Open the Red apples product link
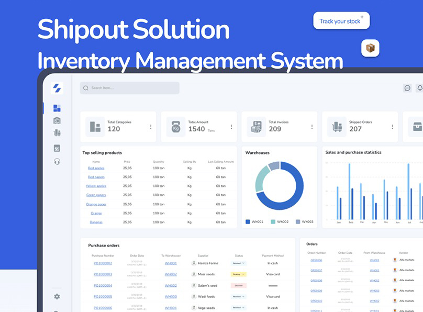This screenshot has width=423, height=312. tap(96, 168)
